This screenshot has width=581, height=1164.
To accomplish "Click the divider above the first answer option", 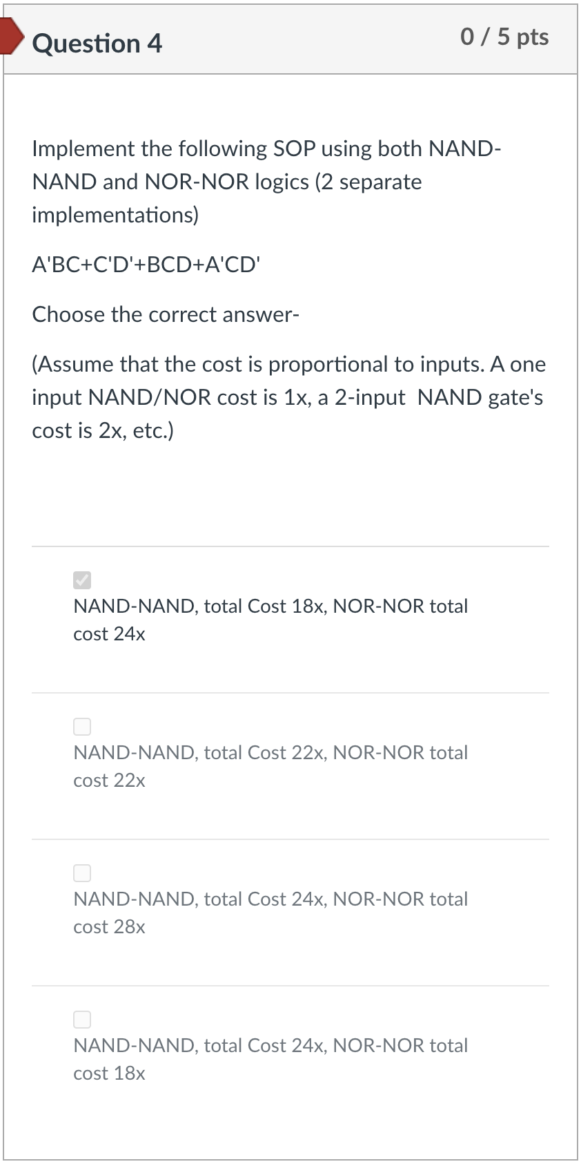I will click(290, 546).
